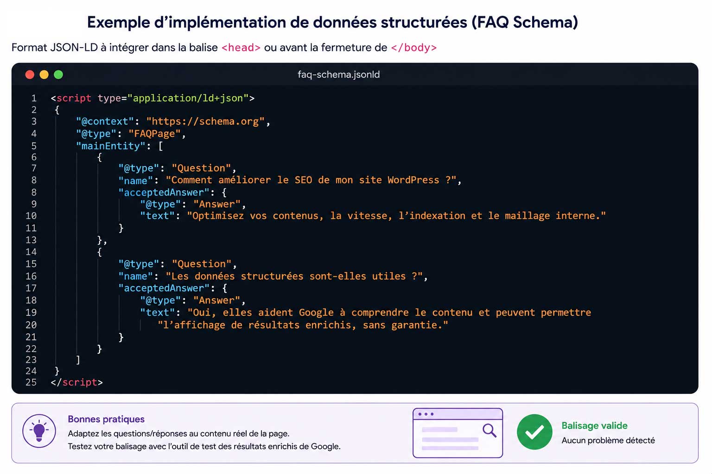This screenshot has width=712, height=474.
Task: Click the "@context" key in the code
Action: pyautogui.click(x=105, y=121)
